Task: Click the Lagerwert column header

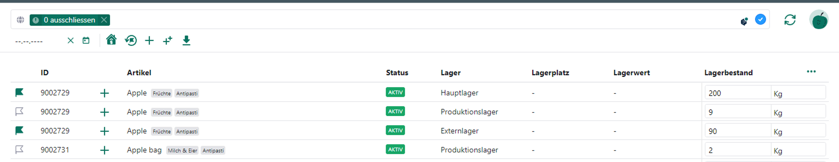Action: [631, 73]
